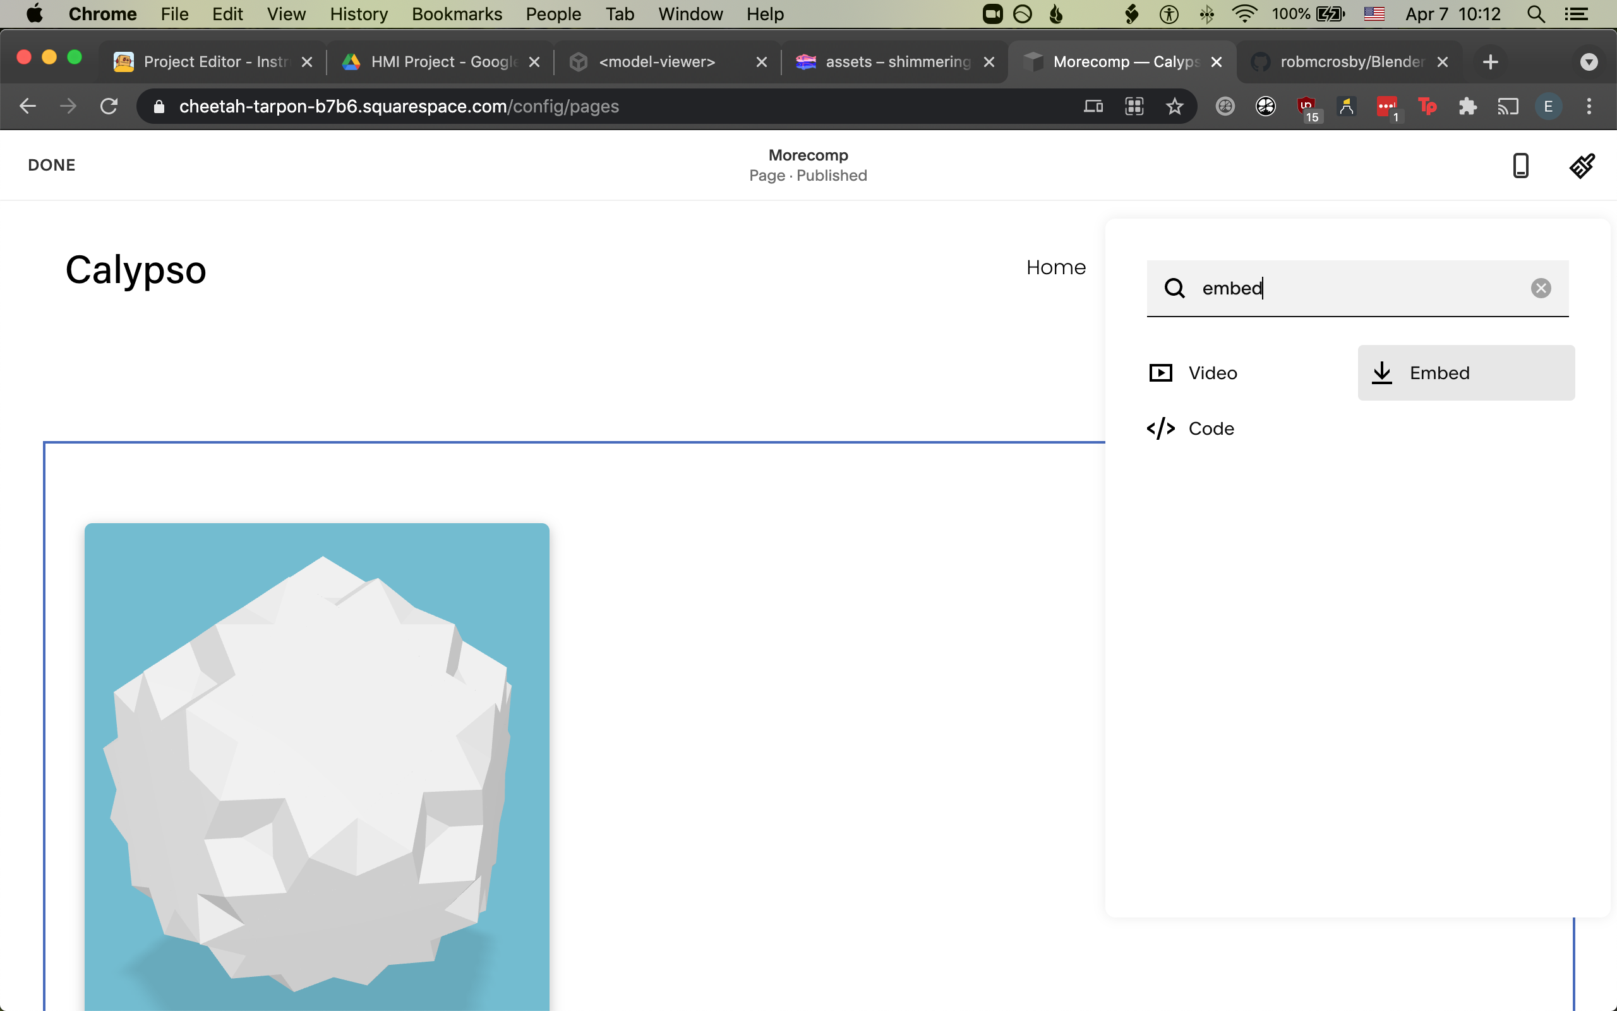Click the search input field for blocks
The height and width of the screenshot is (1011, 1617).
point(1356,286)
